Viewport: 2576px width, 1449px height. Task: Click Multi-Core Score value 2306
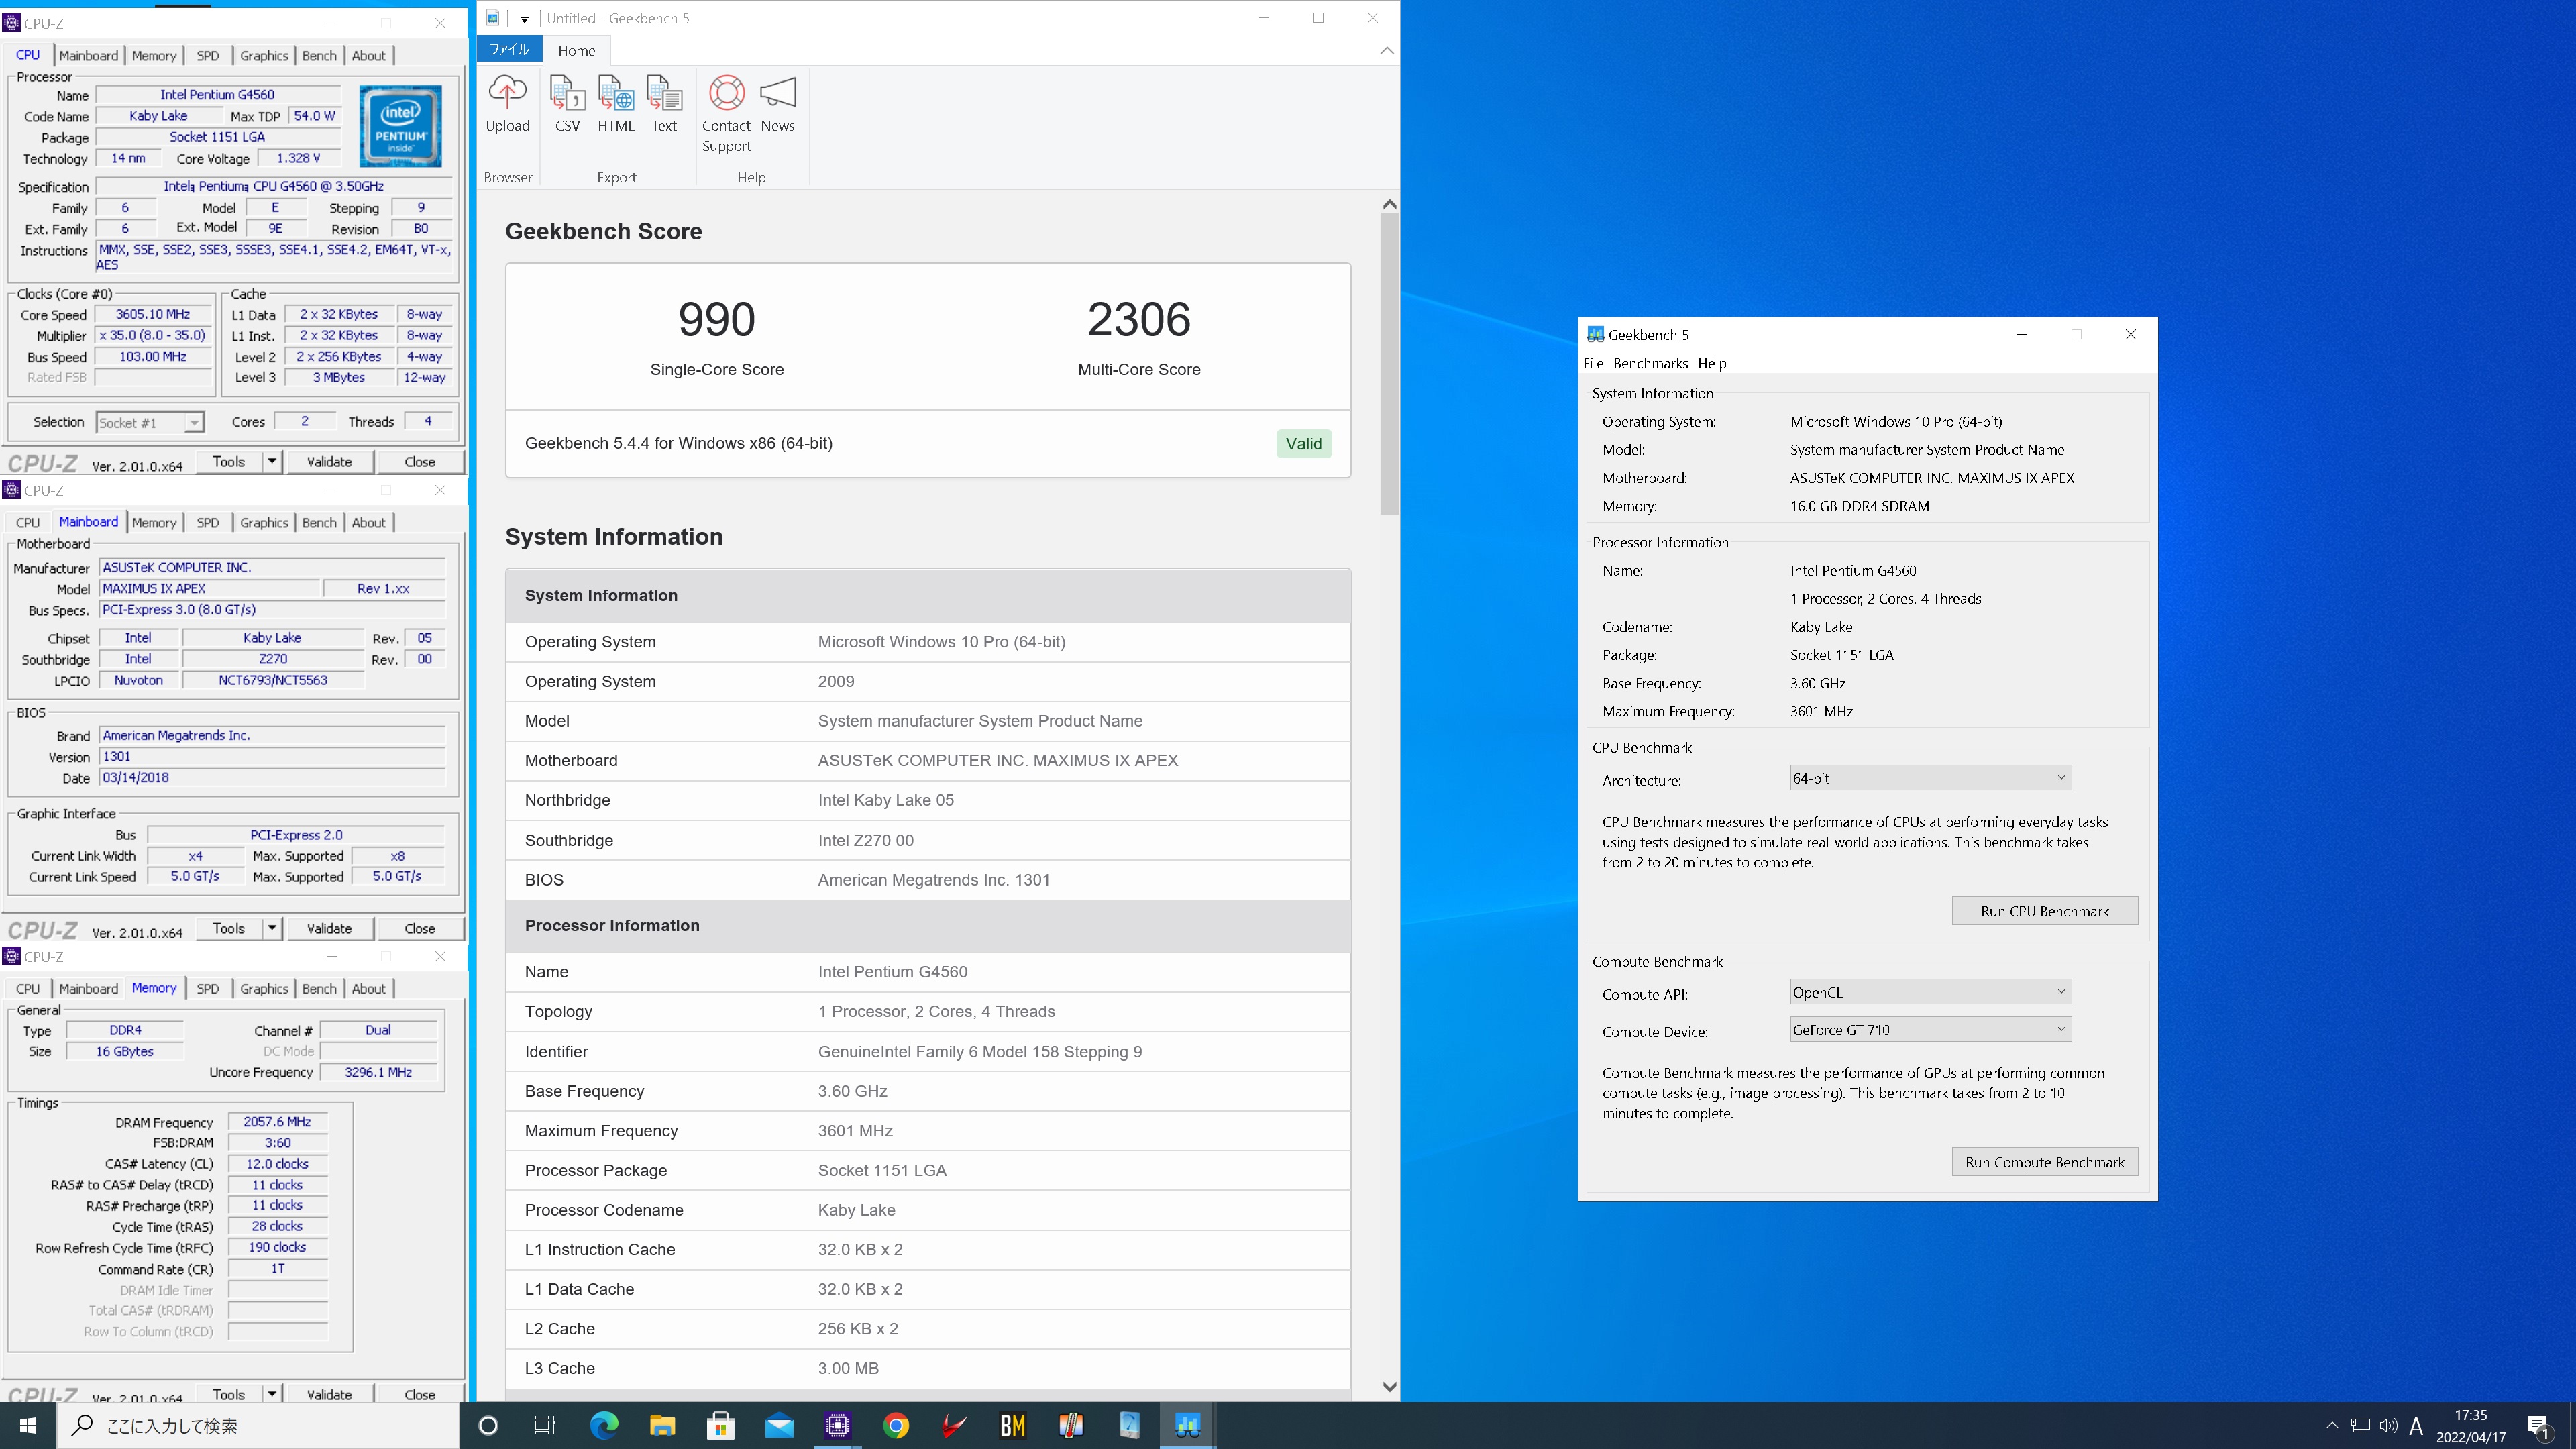1138,320
